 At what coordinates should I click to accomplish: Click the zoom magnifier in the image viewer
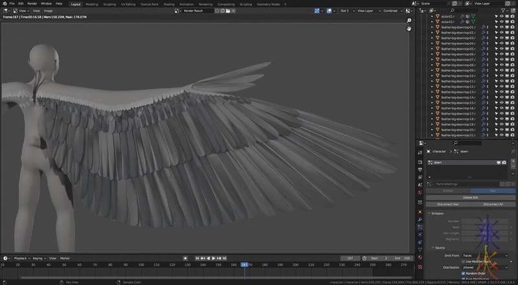point(409,21)
